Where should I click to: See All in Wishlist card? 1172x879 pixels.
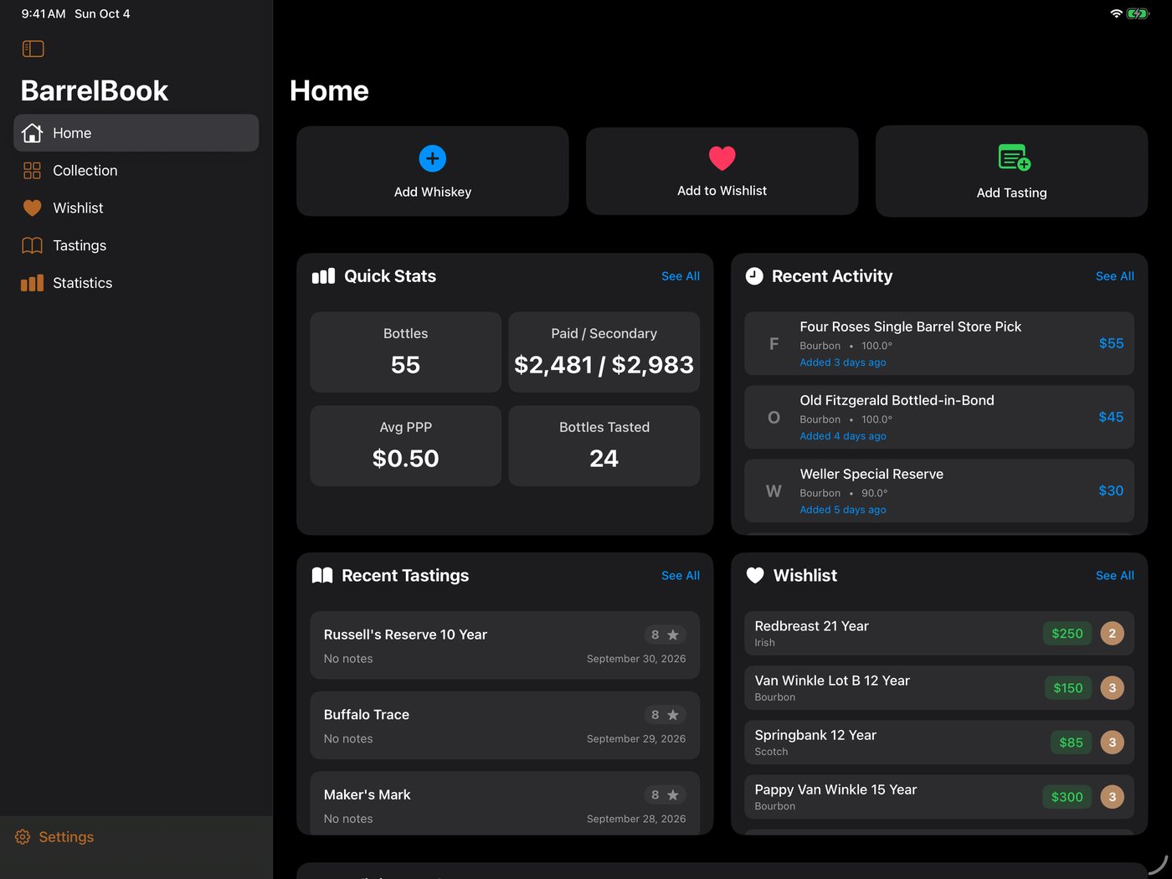pos(1115,576)
